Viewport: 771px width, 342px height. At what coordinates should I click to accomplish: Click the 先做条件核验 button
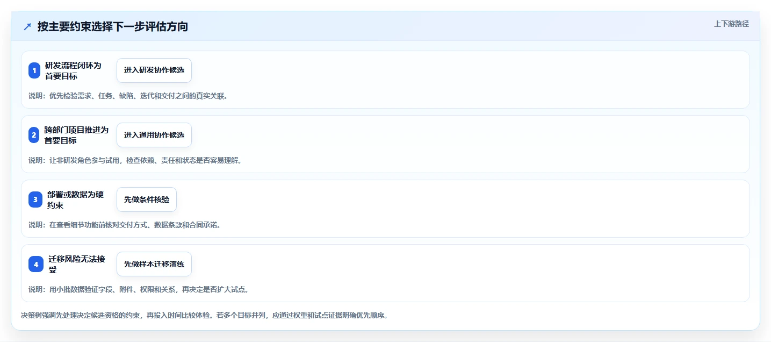[147, 199]
